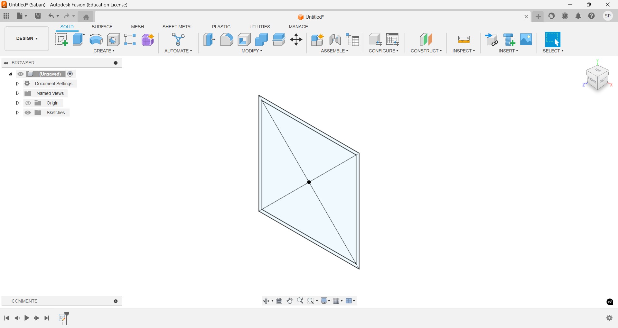Open the Extensions icon
Viewport: 618px width, 328px height.
(x=552, y=16)
